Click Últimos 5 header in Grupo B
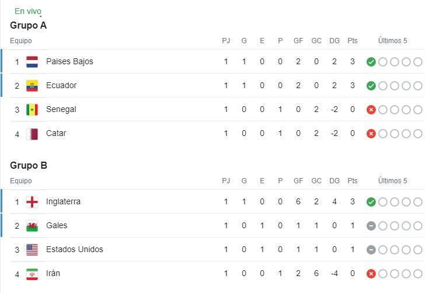This screenshot has width=436, height=293. (392, 181)
